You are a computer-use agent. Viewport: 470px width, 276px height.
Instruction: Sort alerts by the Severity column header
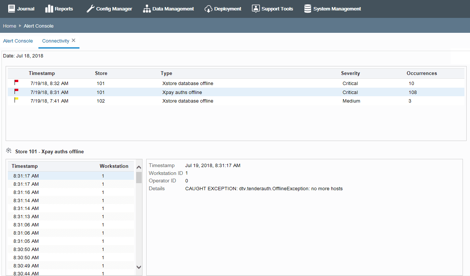coord(350,73)
